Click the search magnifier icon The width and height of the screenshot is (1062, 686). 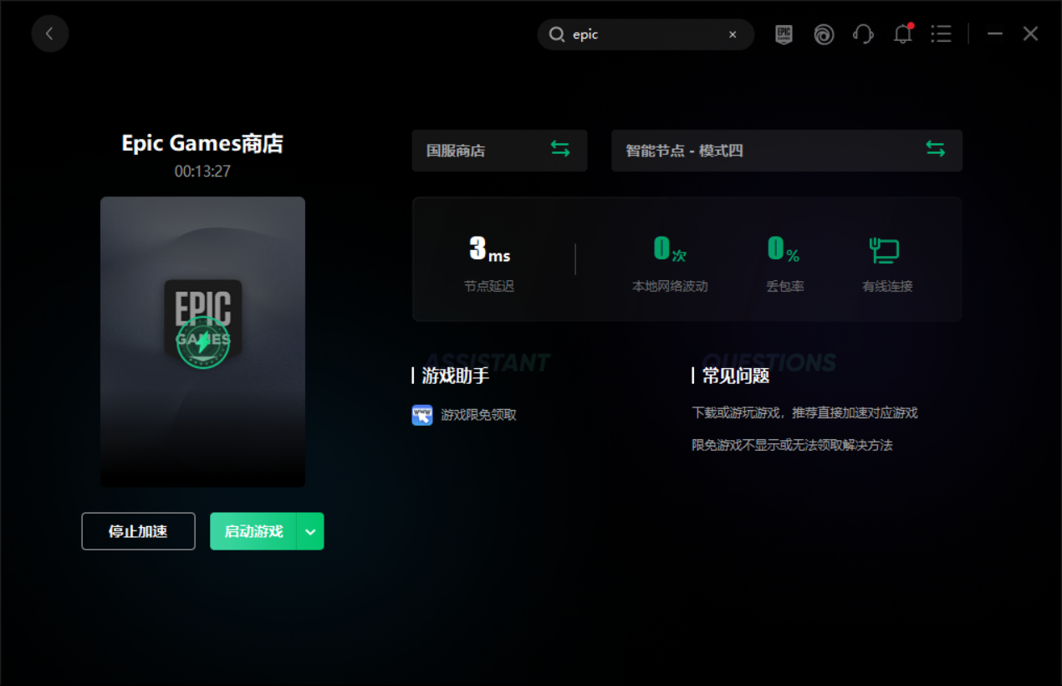click(x=557, y=34)
